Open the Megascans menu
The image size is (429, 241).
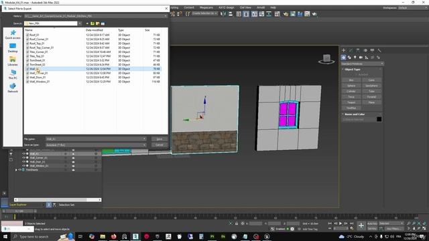pos(206,7)
